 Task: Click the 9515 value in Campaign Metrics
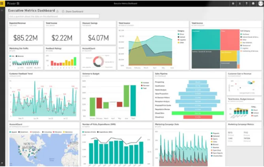pyautogui.click(x=230, y=133)
